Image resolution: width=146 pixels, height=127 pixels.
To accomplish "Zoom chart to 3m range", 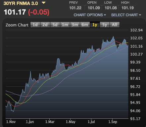I will (x=75, y=24).
